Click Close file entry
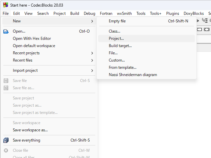This screenshot has width=211, height=158. point(49,150)
